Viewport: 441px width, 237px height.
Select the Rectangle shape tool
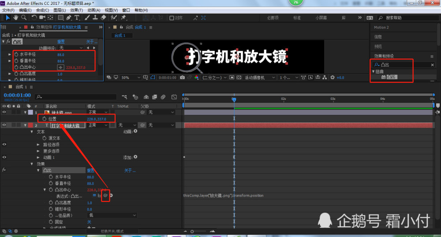[60, 18]
